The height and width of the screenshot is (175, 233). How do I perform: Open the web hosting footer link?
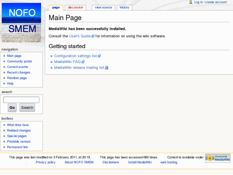coord(169,162)
